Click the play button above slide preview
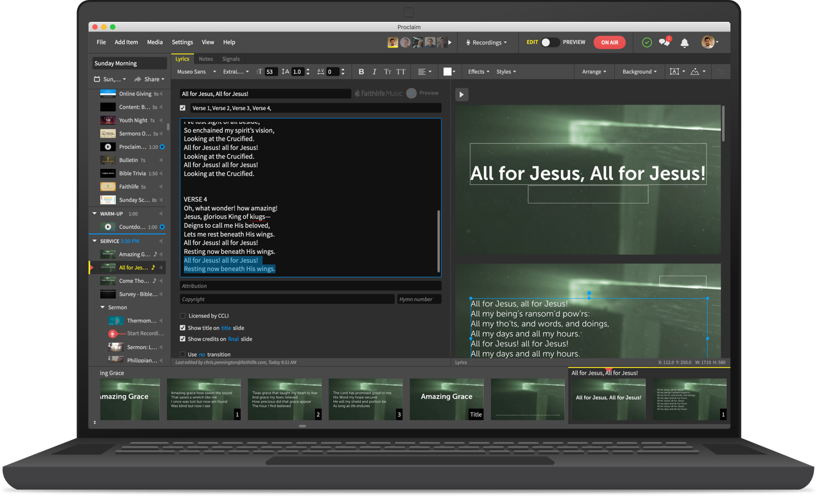The image size is (819, 496). (461, 94)
